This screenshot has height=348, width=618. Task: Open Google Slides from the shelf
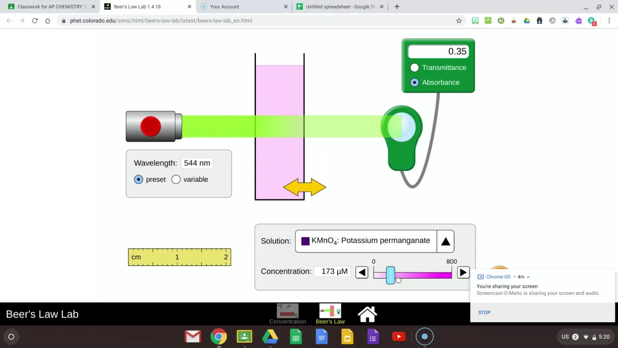[x=347, y=337]
